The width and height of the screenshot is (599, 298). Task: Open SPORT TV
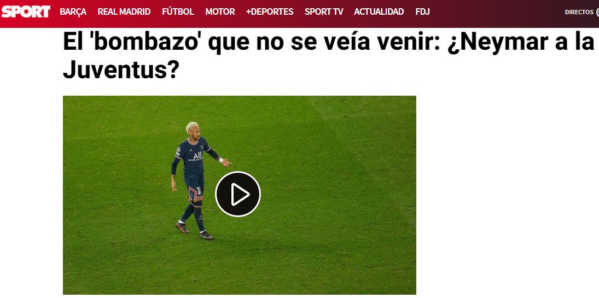324,12
